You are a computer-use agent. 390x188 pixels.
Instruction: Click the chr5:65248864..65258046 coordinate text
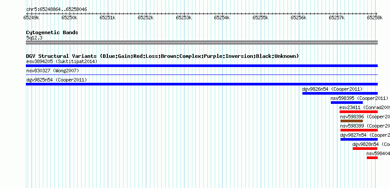[x=57, y=10]
